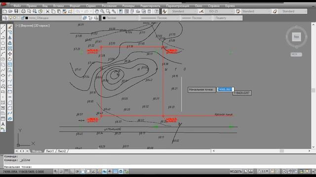Select the Multiline Text A tool

click(3, 124)
